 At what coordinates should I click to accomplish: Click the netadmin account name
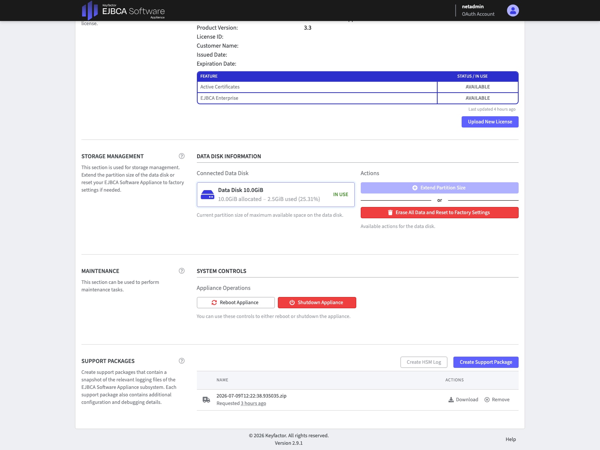(472, 7)
